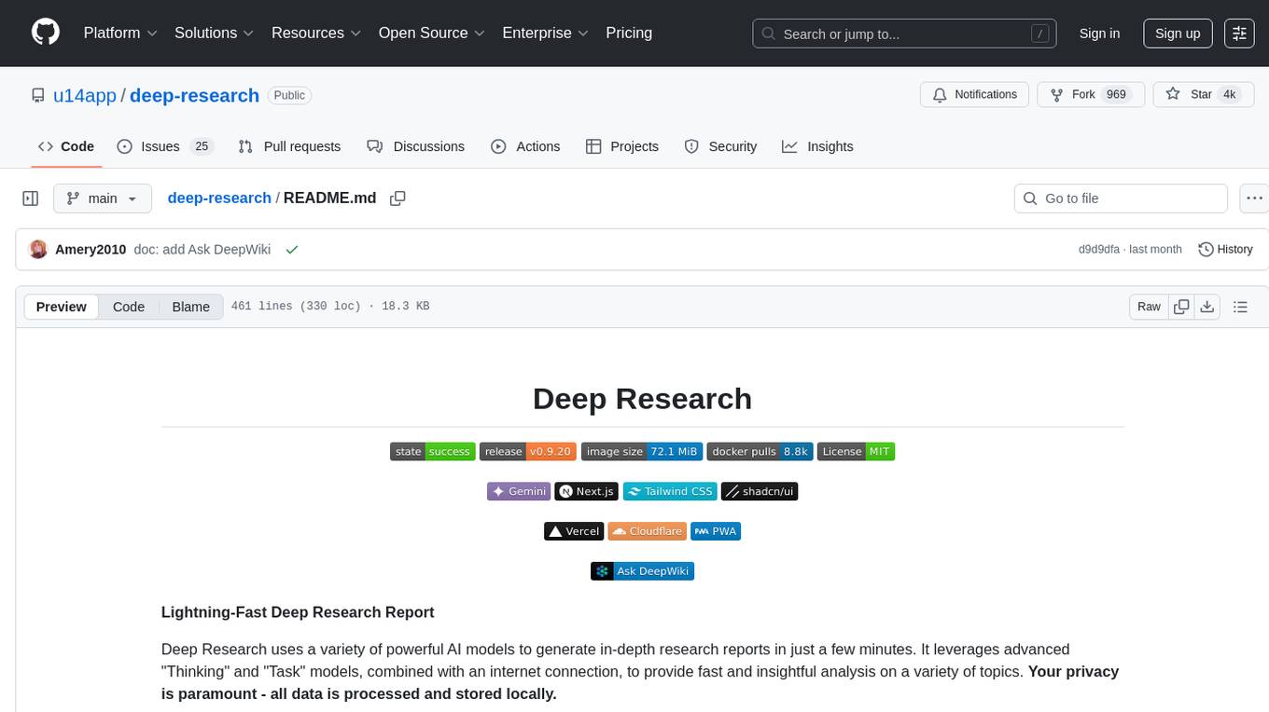The width and height of the screenshot is (1269, 712).
Task: Expand the Open Source menu
Action: 432,33
